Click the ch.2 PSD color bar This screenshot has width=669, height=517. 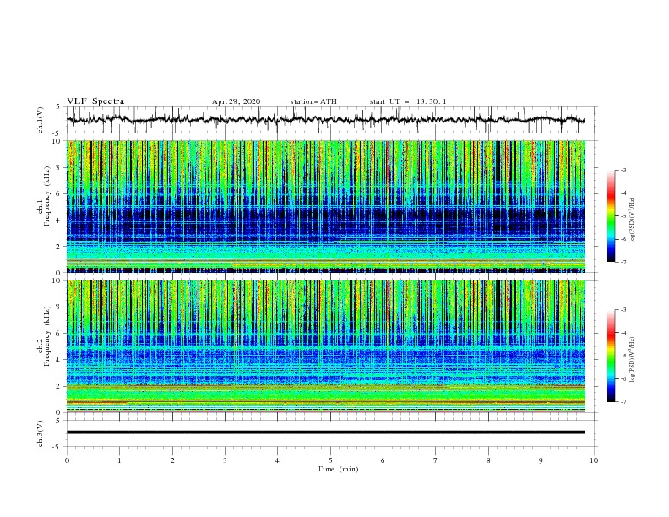point(611,356)
